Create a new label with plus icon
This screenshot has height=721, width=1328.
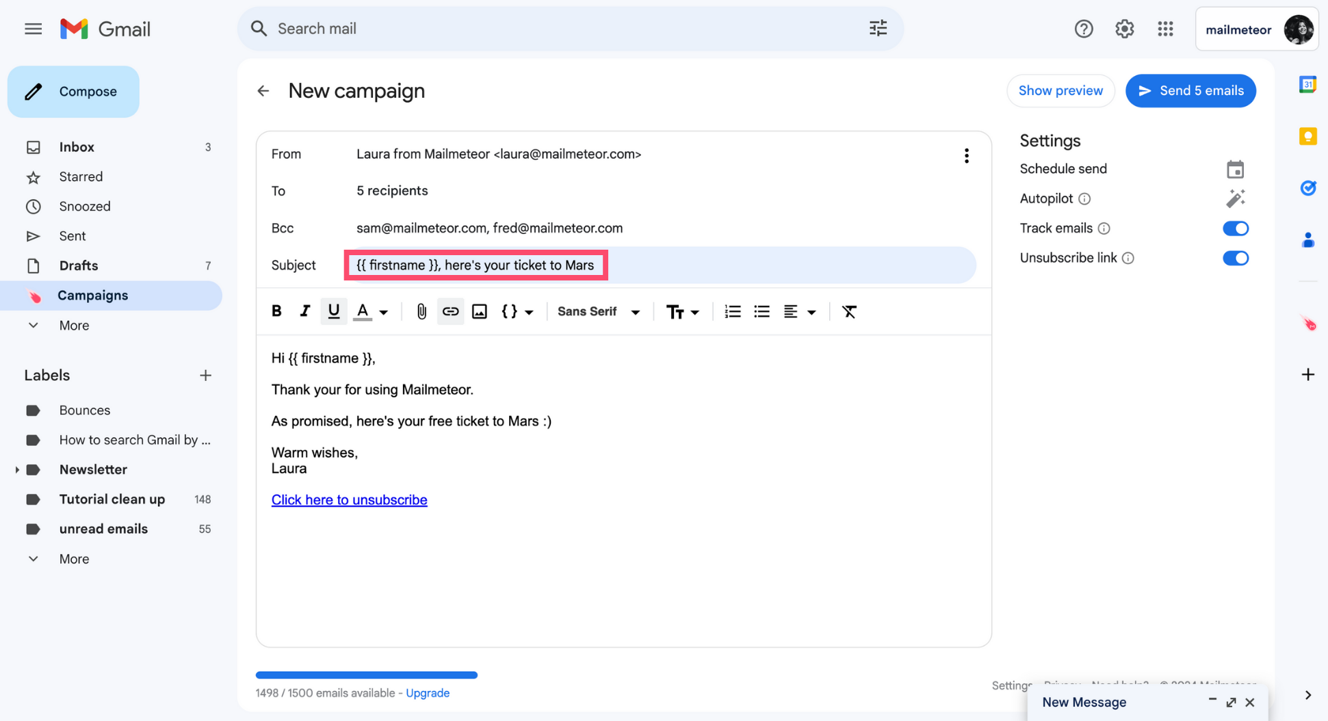tap(205, 376)
